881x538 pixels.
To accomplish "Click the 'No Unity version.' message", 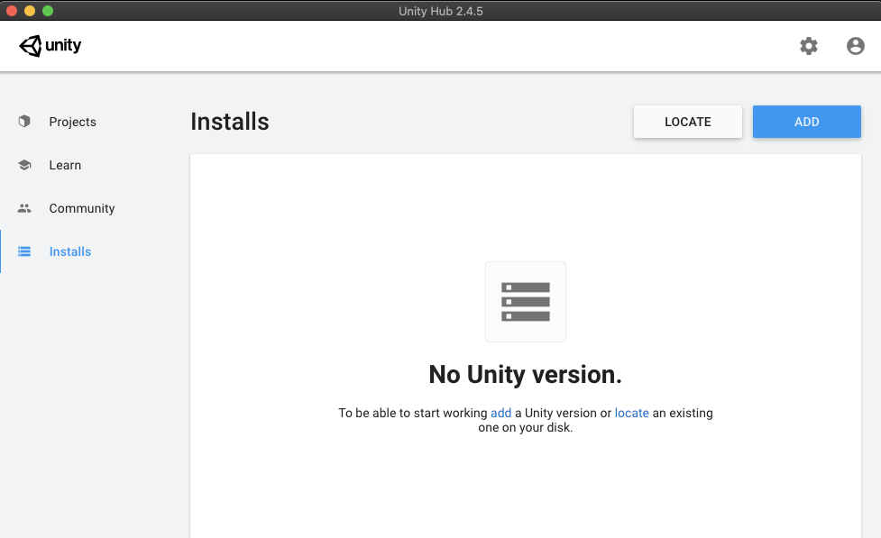I will [526, 375].
